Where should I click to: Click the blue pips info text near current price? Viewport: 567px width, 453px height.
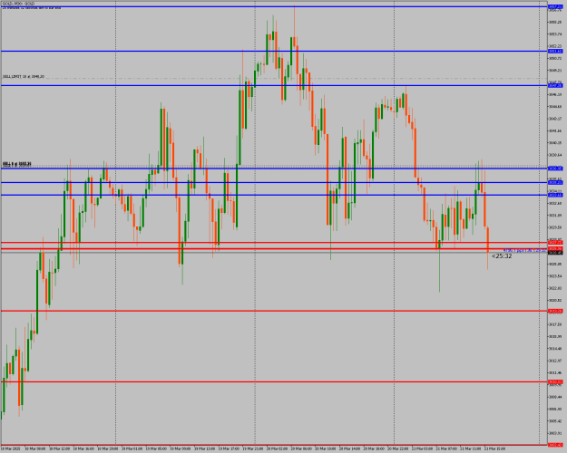[524, 250]
